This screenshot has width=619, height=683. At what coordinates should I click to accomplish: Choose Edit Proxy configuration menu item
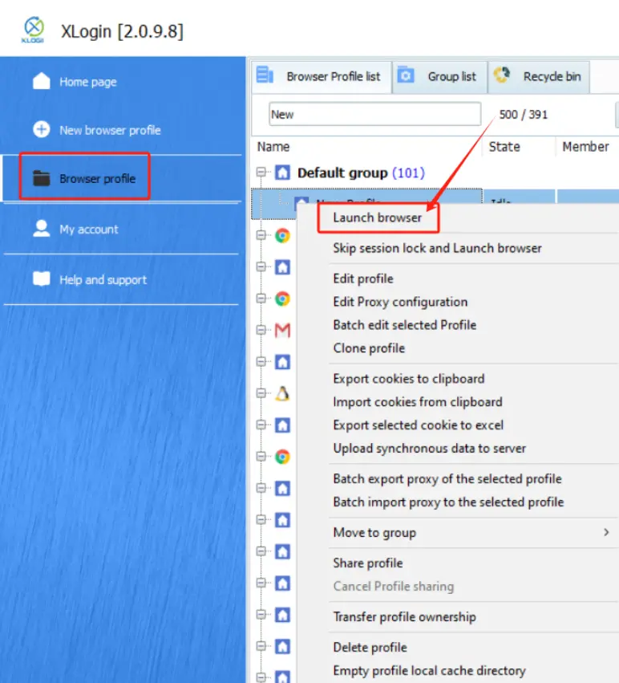399,302
